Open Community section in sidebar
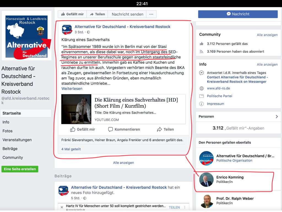Image resolution: width=282 pixels, height=212 pixels. [x=13, y=157]
